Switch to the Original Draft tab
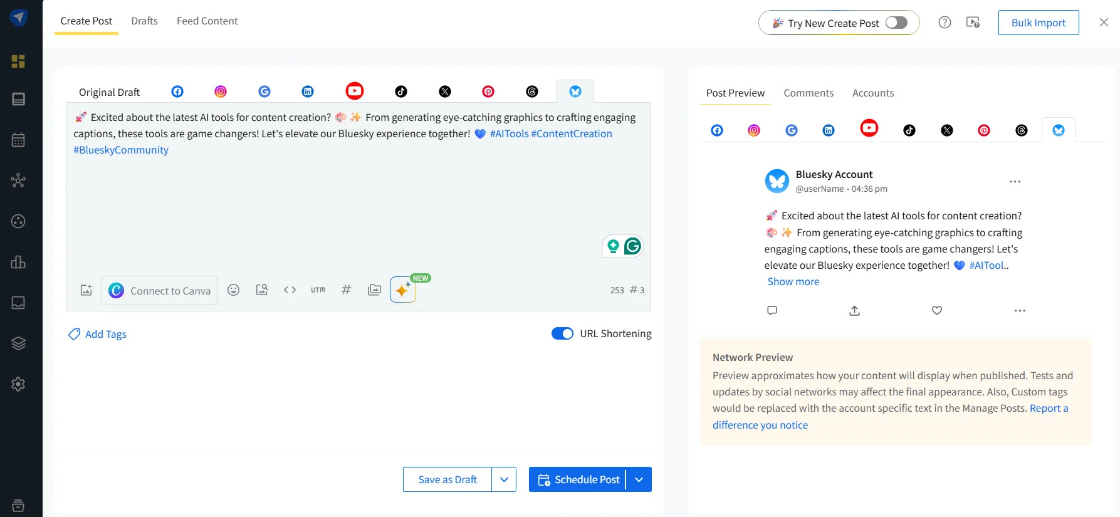The width and height of the screenshot is (1120, 517). [x=109, y=92]
